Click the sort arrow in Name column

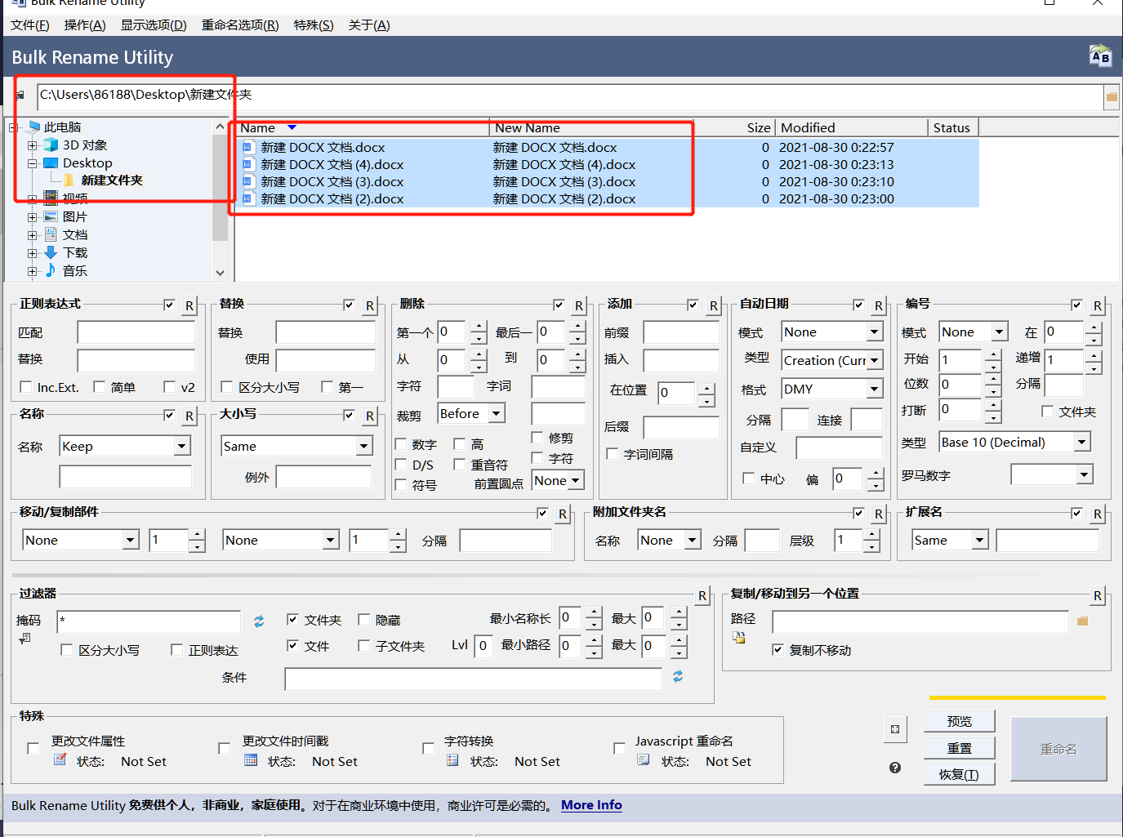(x=292, y=127)
